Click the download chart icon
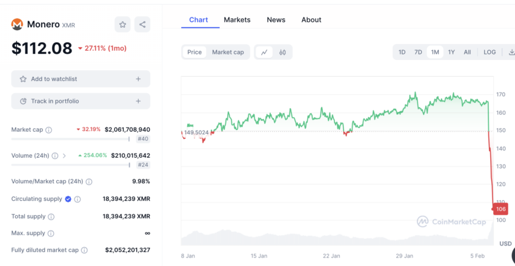515x266 pixels. (511, 52)
